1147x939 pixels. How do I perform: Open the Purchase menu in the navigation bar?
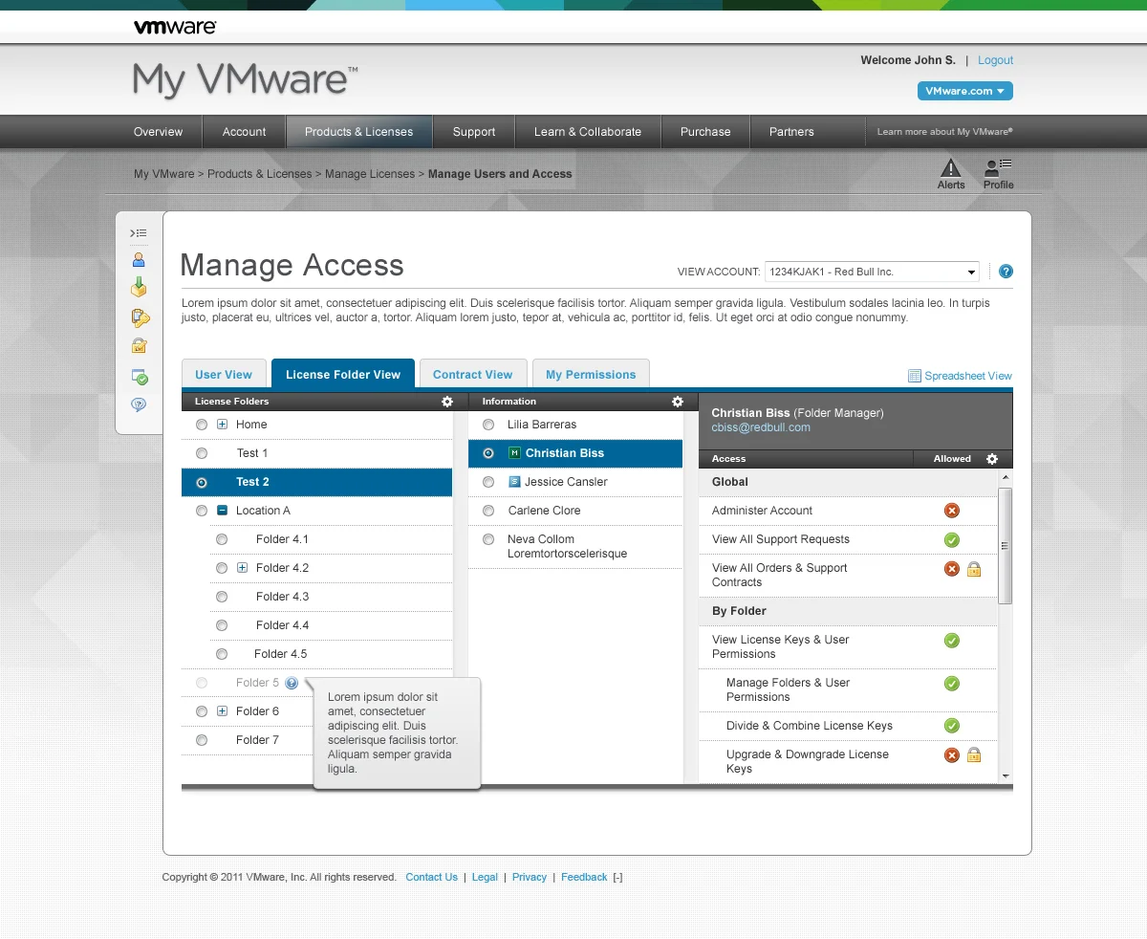(x=704, y=131)
